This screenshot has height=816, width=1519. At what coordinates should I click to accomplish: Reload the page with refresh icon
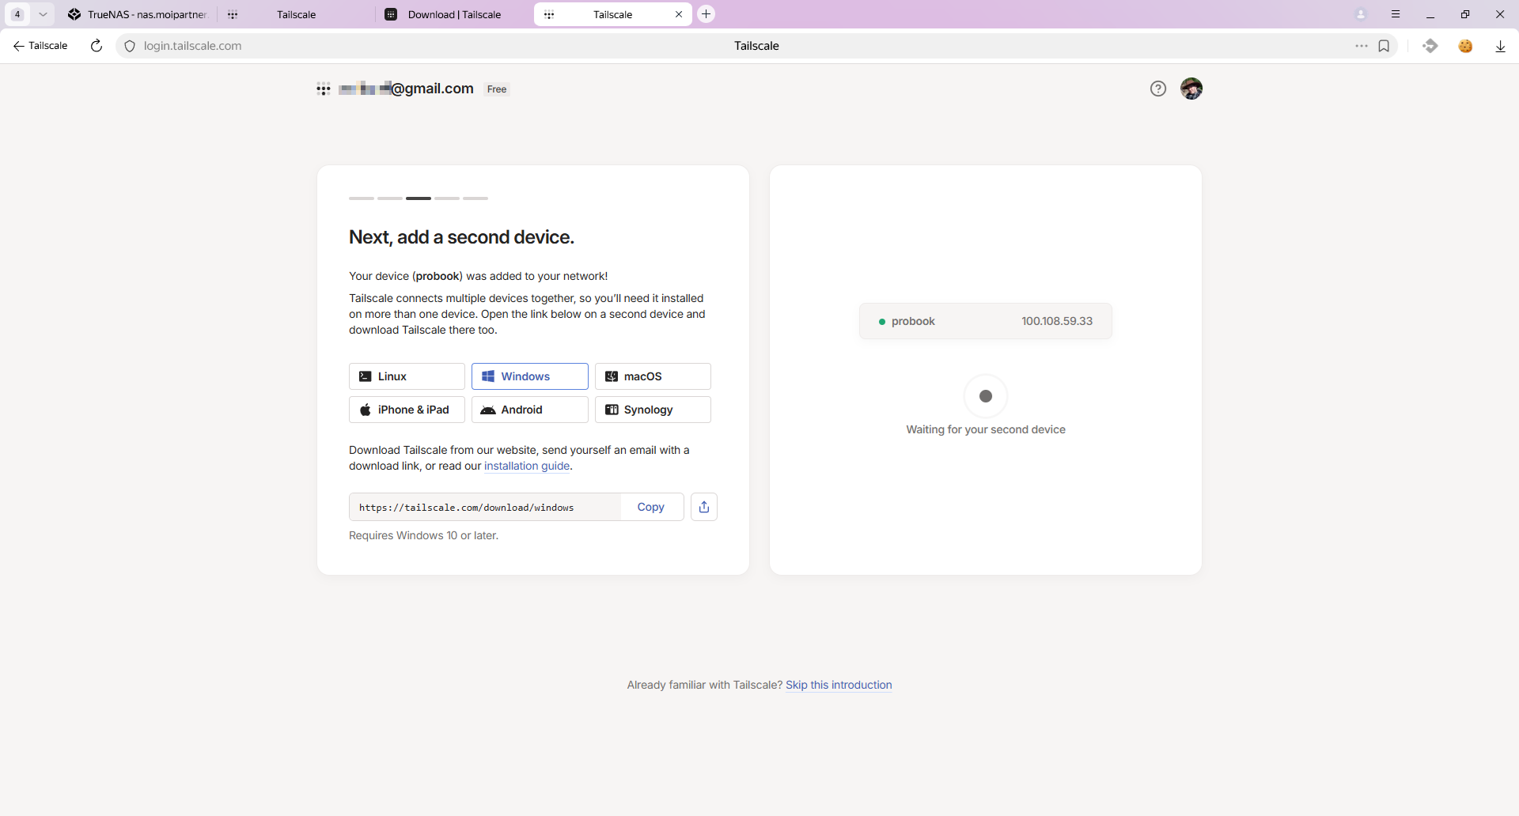click(97, 46)
